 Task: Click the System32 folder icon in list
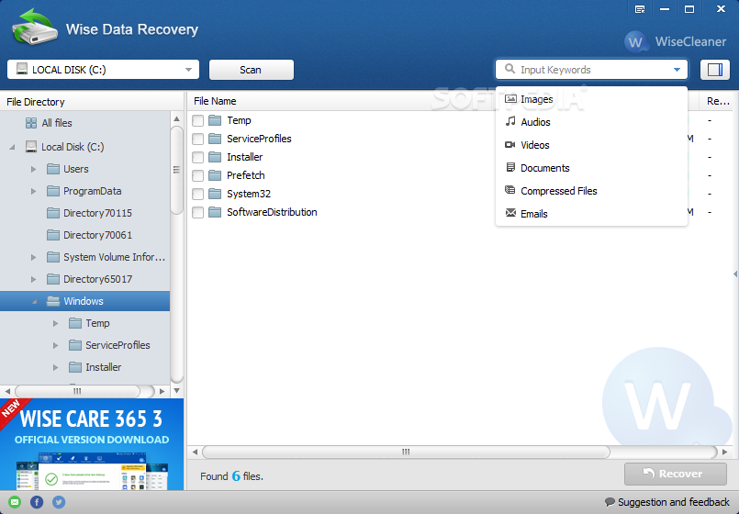pos(215,194)
